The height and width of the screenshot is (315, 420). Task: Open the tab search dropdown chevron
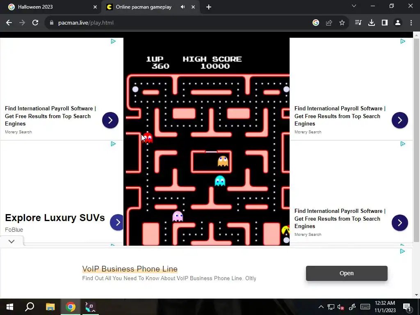point(354,6)
